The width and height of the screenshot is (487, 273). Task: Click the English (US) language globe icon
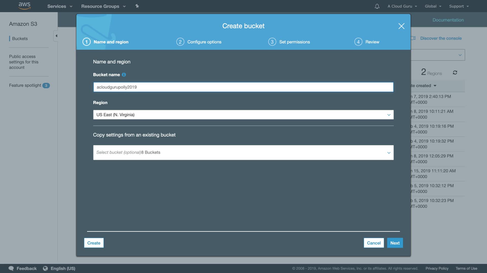(x=45, y=268)
